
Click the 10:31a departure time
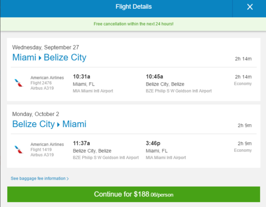point(82,76)
